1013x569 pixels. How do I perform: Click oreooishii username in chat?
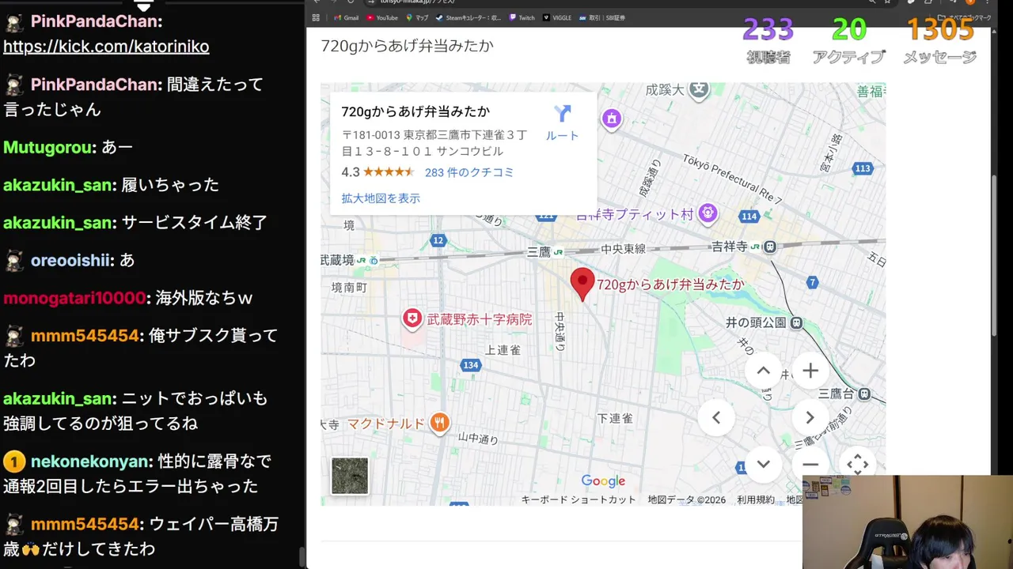click(x=72, y=260)
